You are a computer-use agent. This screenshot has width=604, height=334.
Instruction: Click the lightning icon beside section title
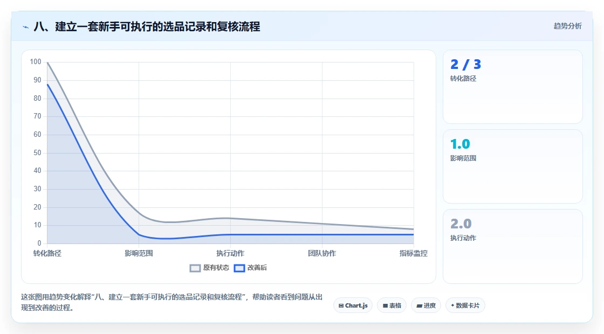pos(26,27)
